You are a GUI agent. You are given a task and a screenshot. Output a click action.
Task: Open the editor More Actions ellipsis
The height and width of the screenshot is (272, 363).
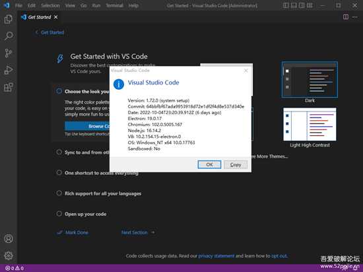click(x=354, y=17)
